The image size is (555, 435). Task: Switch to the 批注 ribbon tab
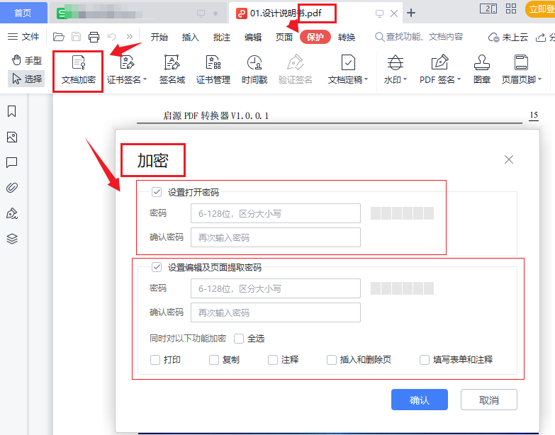222,37
